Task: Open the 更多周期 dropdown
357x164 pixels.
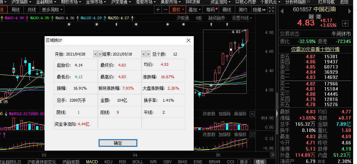Action: (52, 10)
